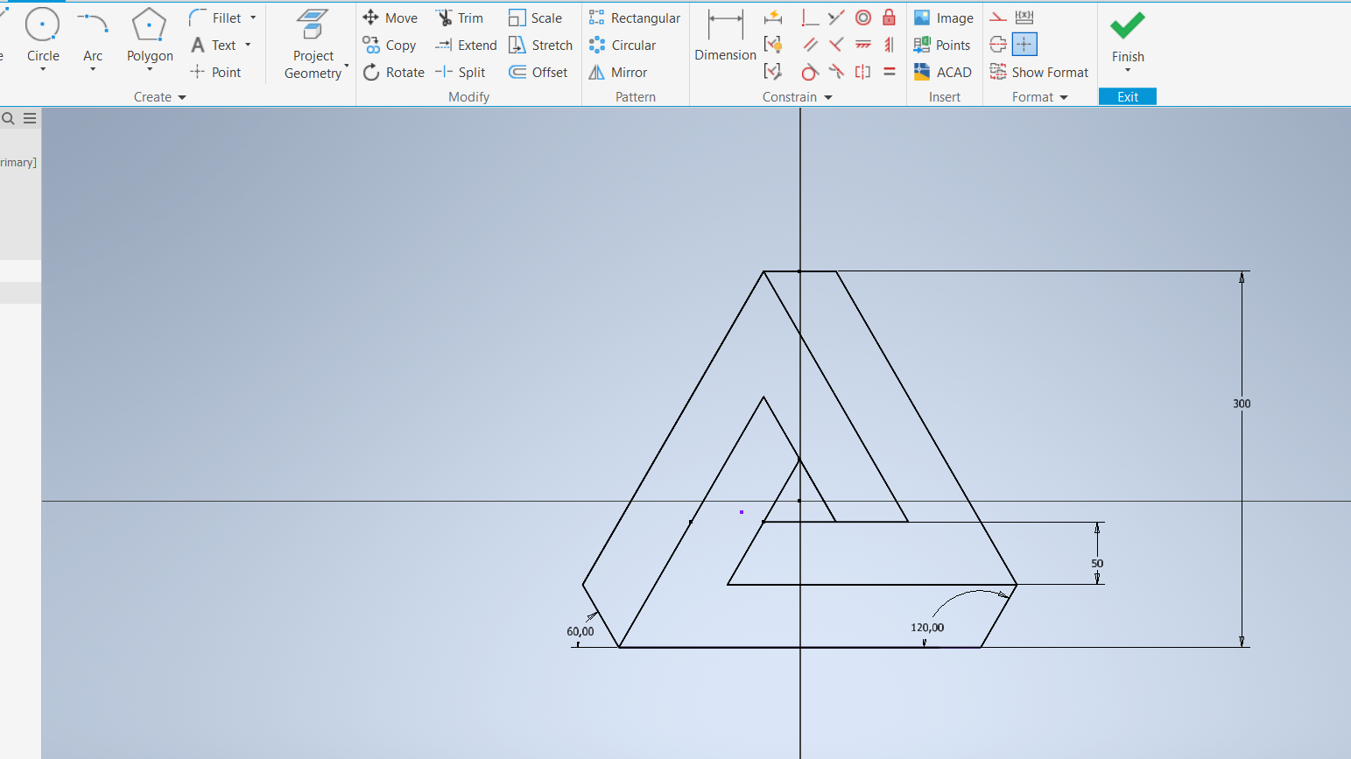This screenshot has width=1351, height=759.
Task: Choose the Dimension tool
Action: 725,35
